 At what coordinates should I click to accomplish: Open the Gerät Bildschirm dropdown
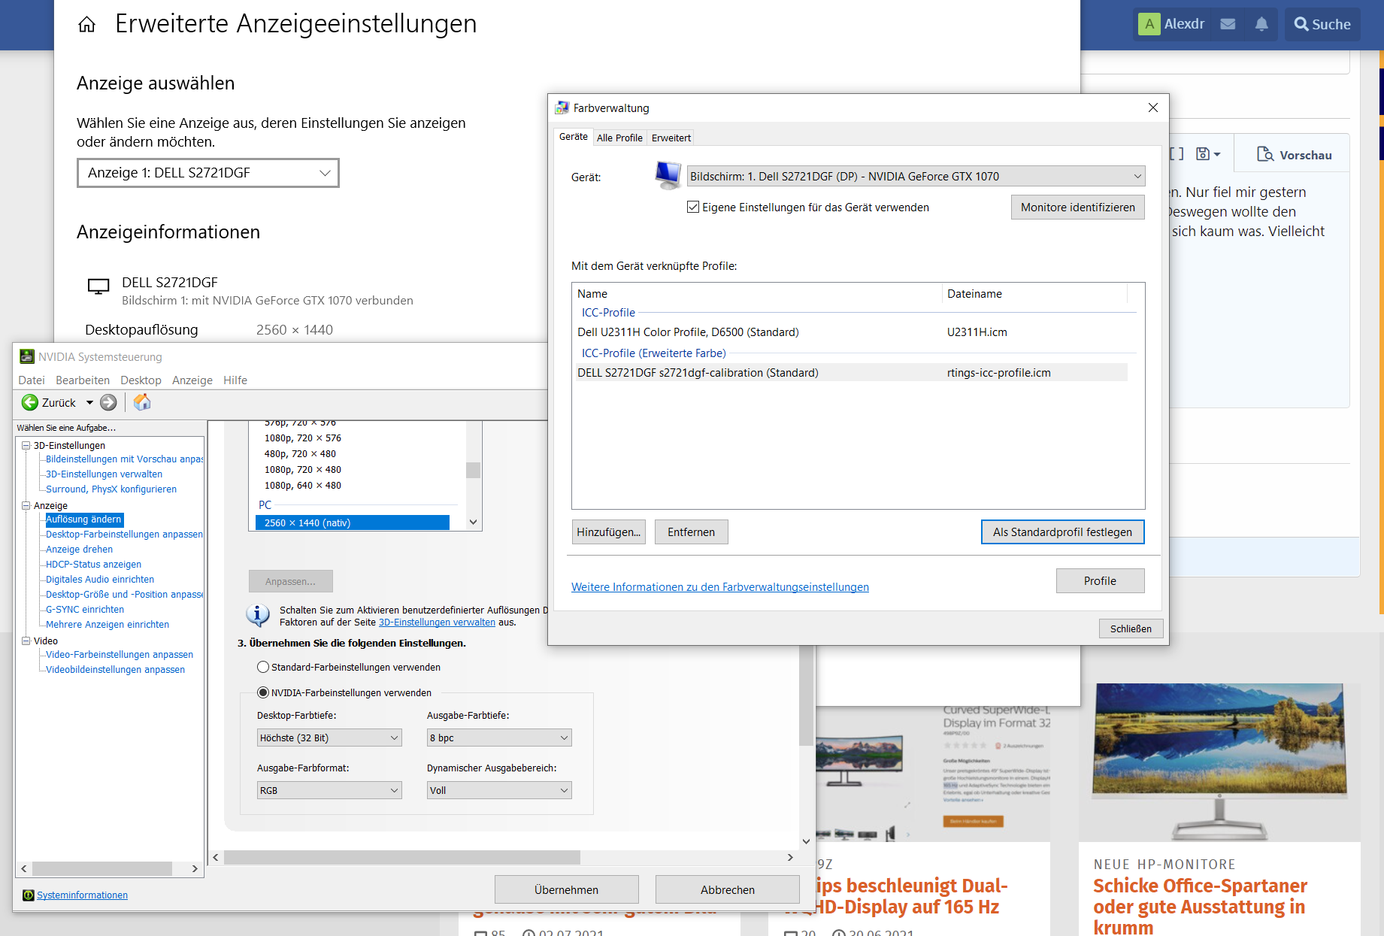tap(916, 176)
